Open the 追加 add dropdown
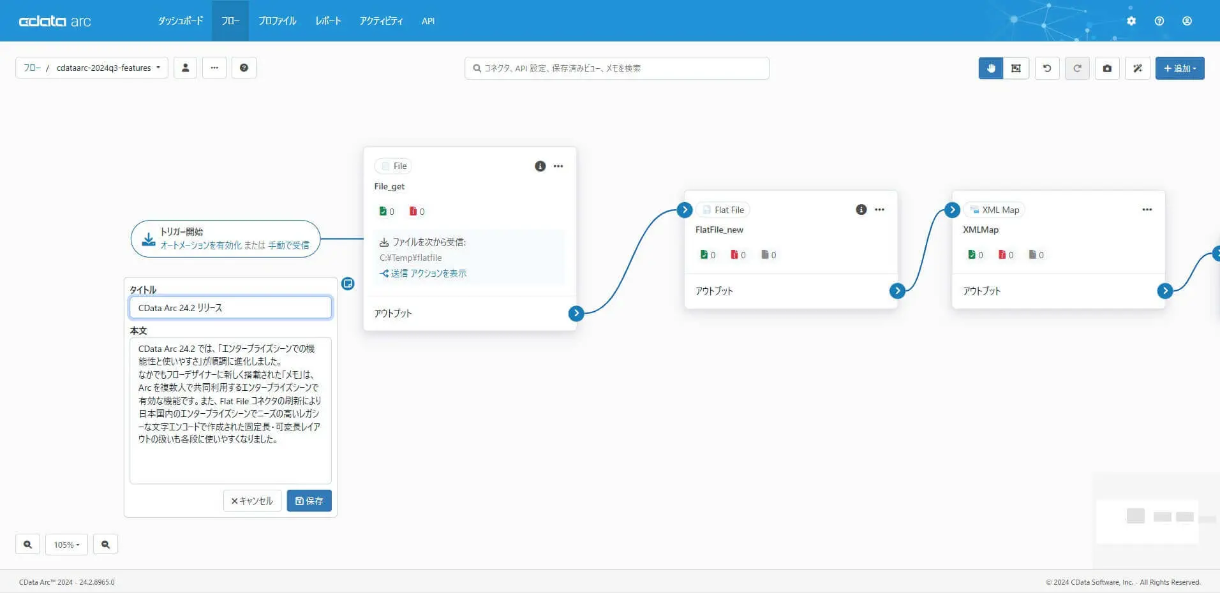The width and height of the screenshot is (1220, 593). (x=1180, y=68)
